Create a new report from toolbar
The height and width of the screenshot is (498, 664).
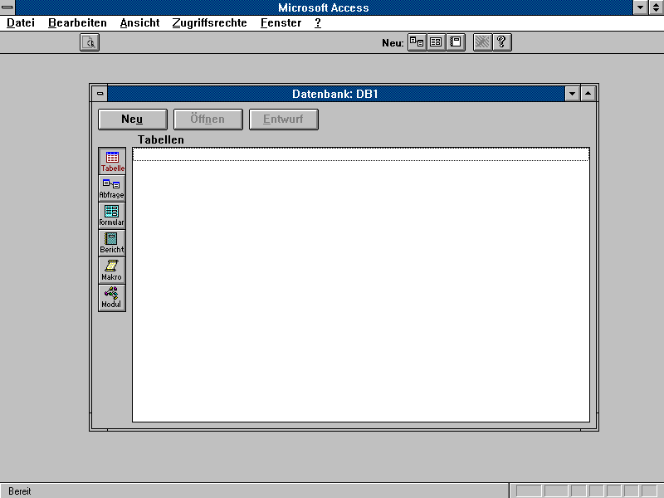click(456, 42)
